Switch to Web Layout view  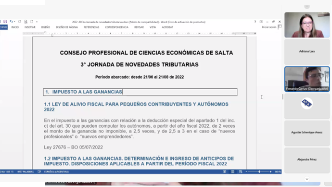point(241,172)
